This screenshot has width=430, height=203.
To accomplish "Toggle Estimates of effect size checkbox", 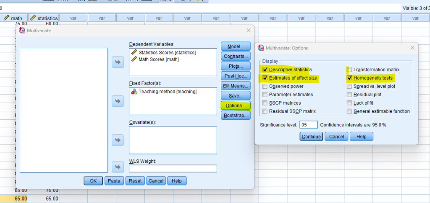I will [265, 78].
